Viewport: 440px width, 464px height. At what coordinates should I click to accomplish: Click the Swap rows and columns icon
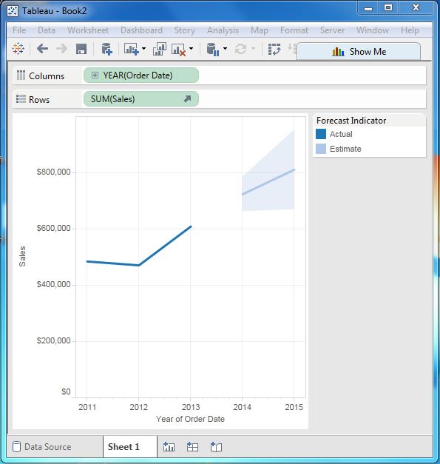[274, 49]
